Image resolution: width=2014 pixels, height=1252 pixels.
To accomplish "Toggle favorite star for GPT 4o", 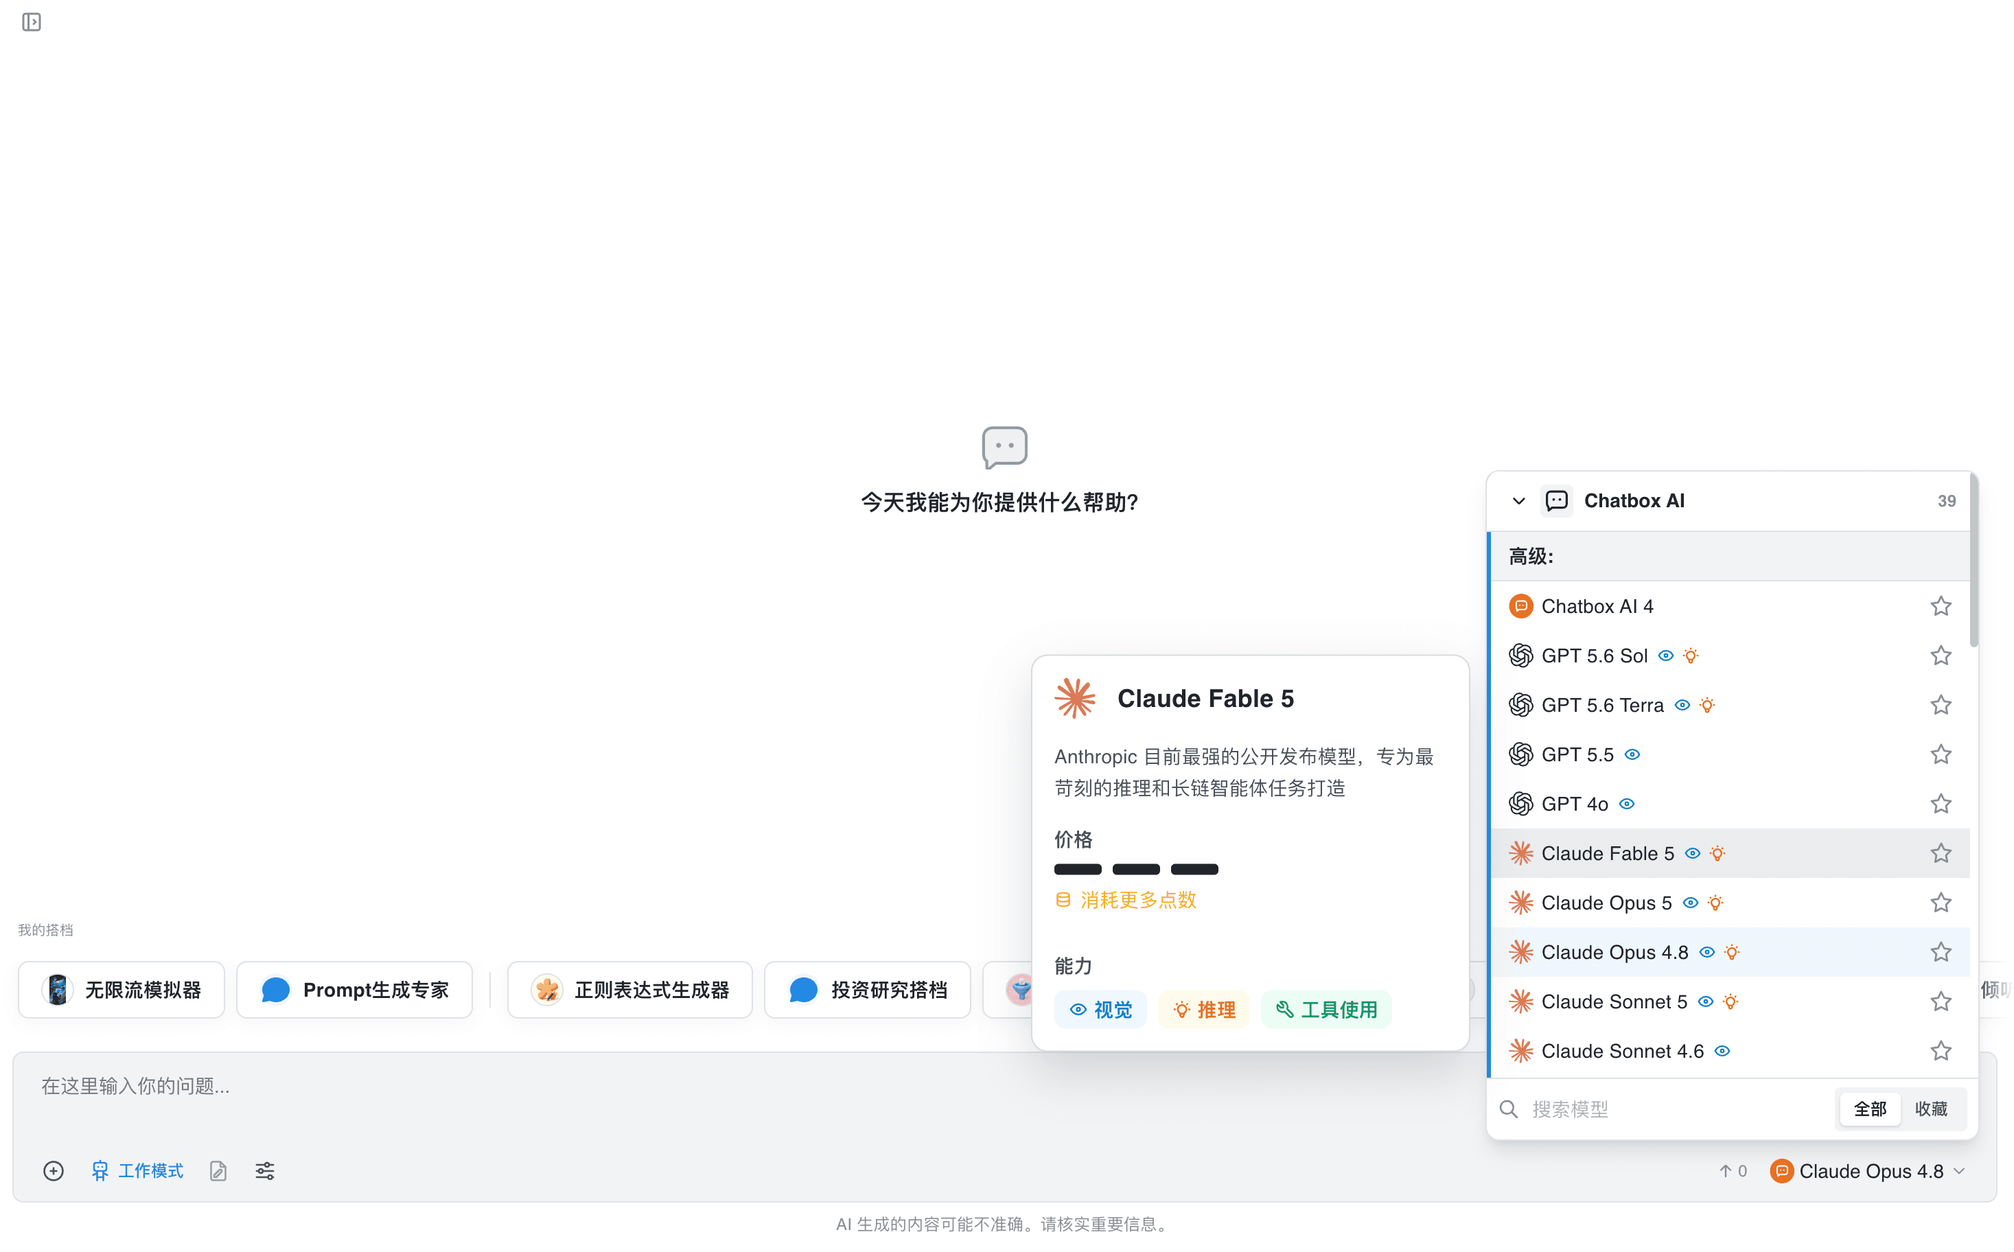I will pos(1941,804).
